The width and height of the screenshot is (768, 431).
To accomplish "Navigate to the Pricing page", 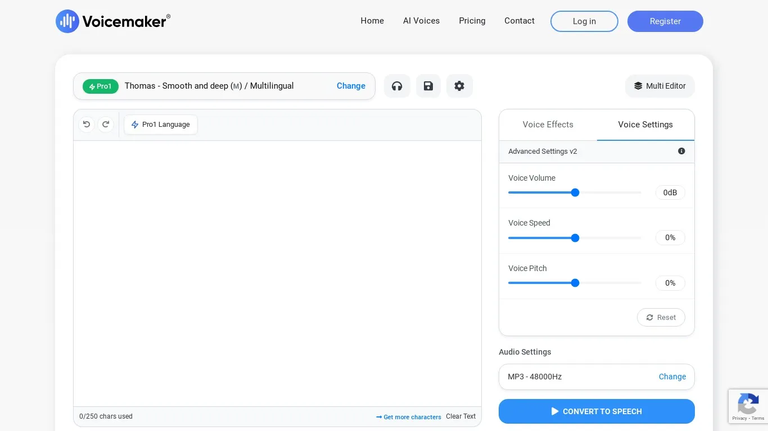I will 472,21.
